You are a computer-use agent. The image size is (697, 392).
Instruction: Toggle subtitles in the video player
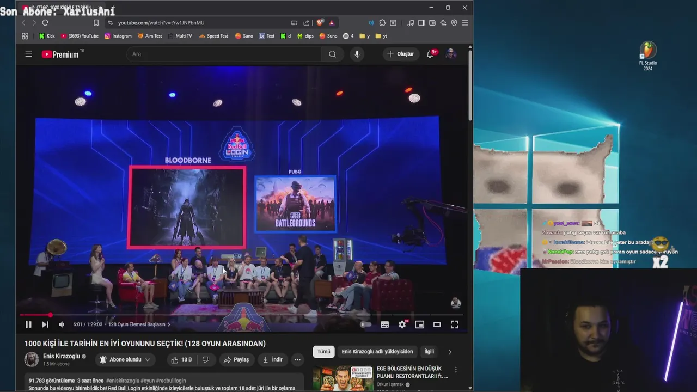(384, 324)
